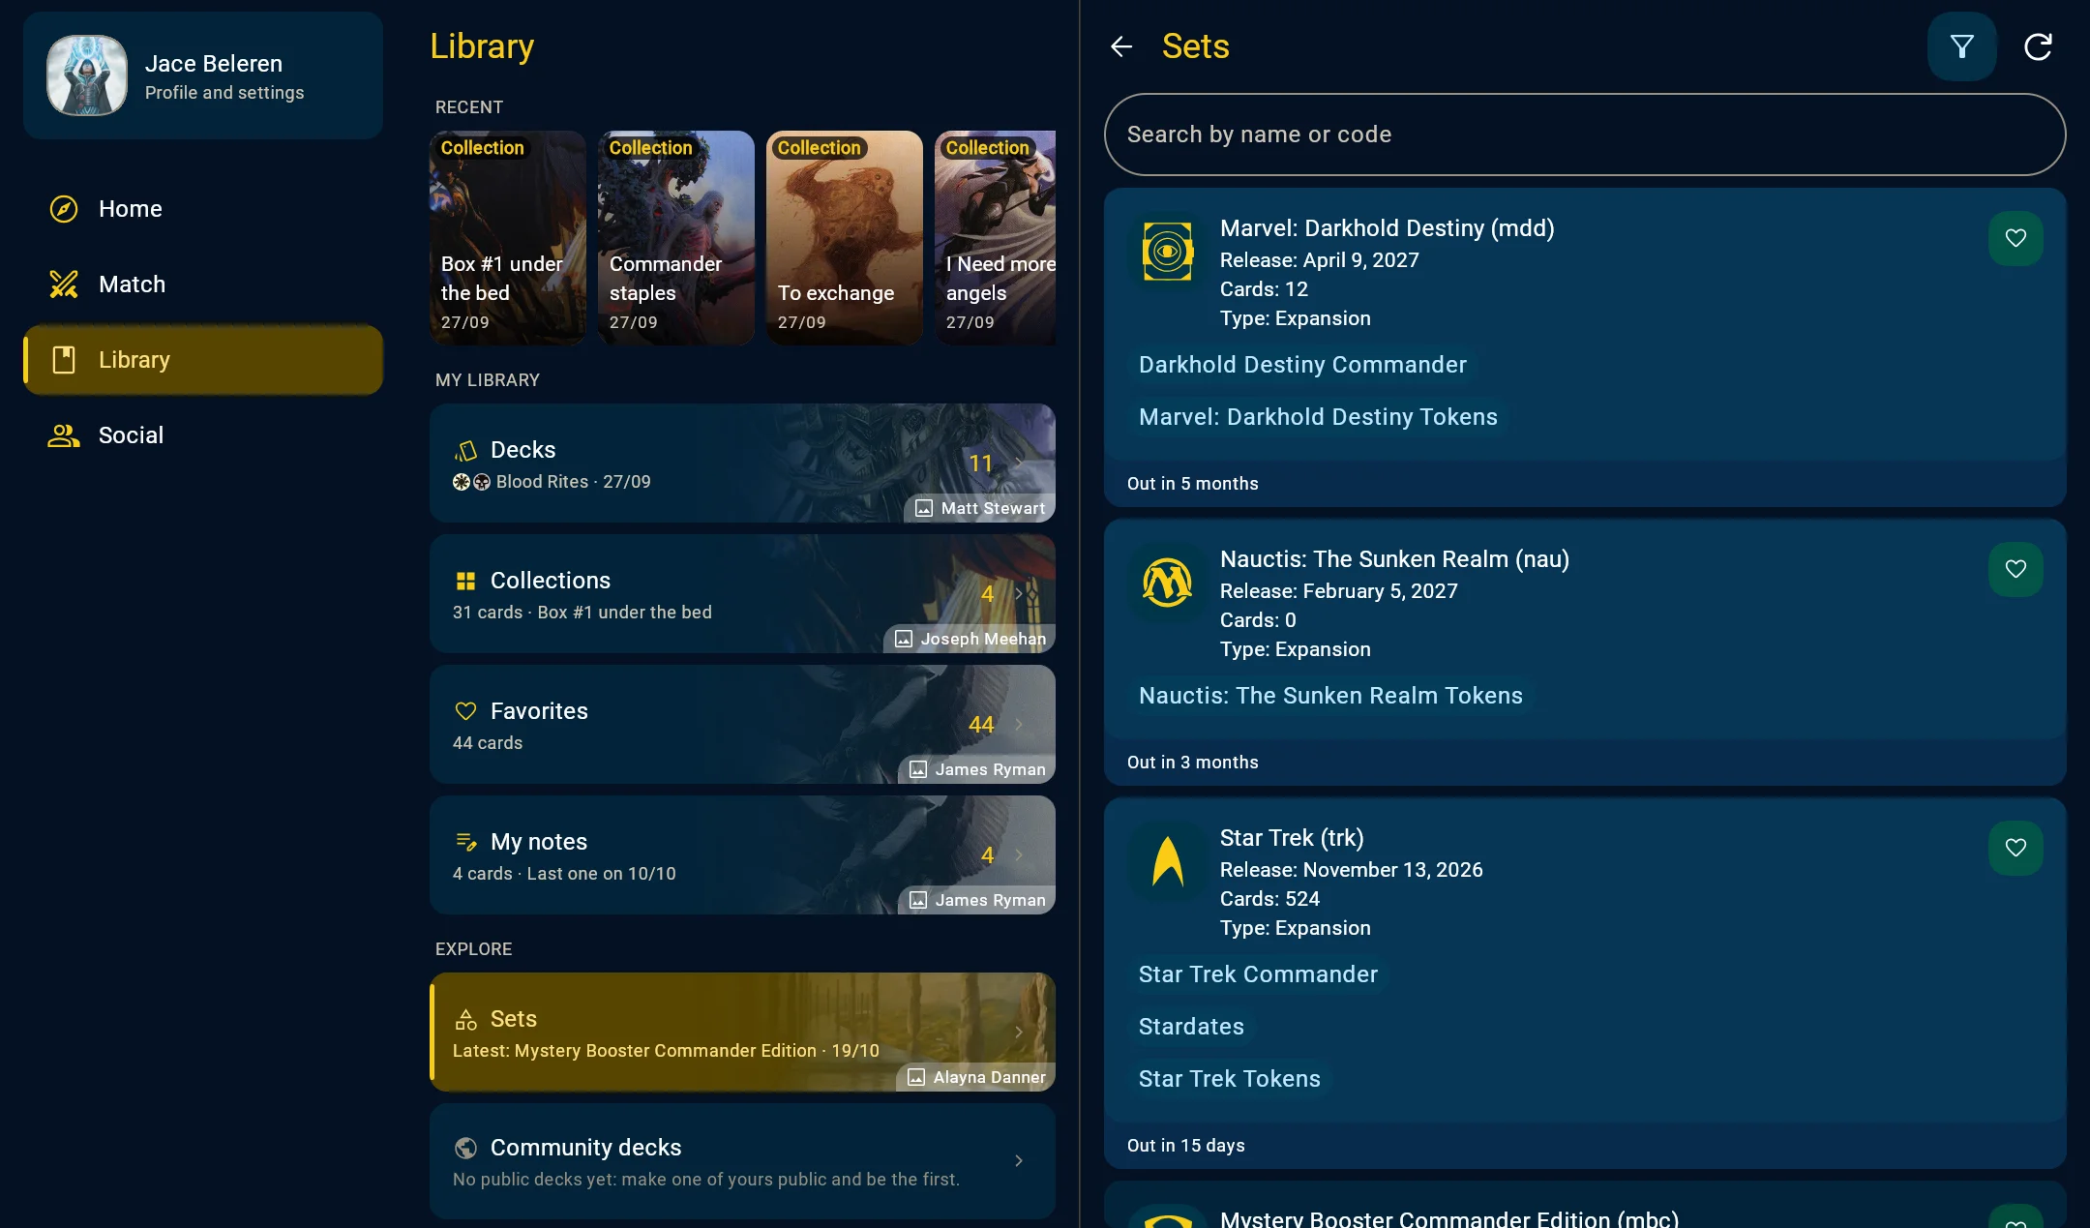Navigate to Social in sidebar
Screen dimensions: 2090x1228
[203, 435]
